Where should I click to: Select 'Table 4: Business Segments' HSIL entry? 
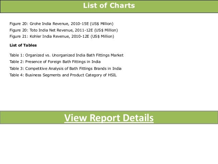coord(63,75)
